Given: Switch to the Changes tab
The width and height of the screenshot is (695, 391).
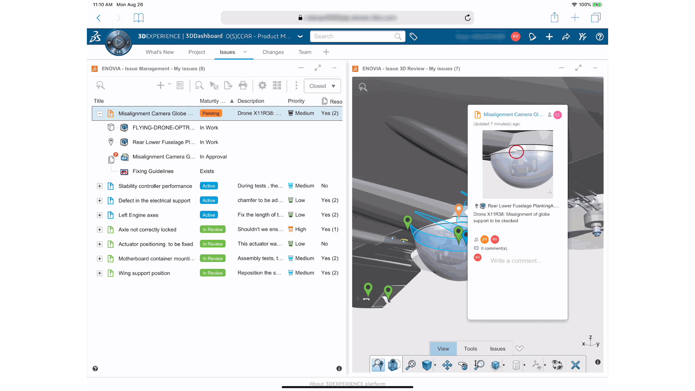Looking at the screenshot, I should [273, 51].
